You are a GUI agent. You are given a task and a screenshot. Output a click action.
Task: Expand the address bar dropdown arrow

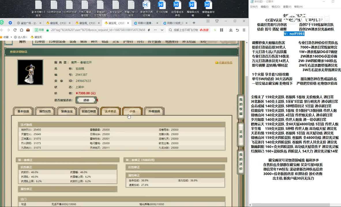coord(162,30)
